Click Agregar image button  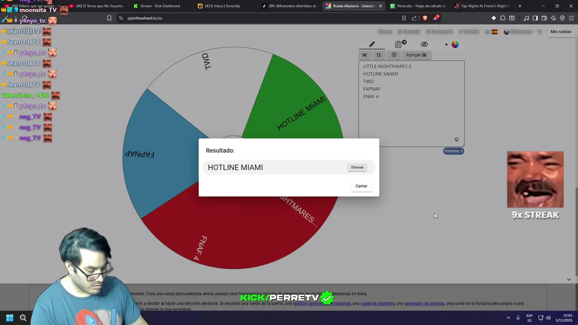point(416,55)
